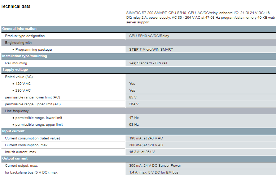The height and width of the screenshot is (175, 276).
Task: Select the CPU SR40 AC/DC/Relay value
Action: (x=149, y=36)
